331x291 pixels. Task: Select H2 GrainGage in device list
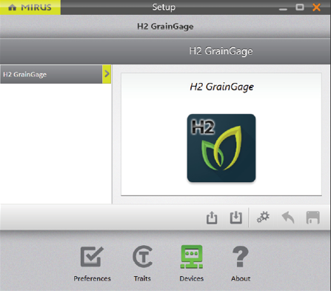coord(51,74)
